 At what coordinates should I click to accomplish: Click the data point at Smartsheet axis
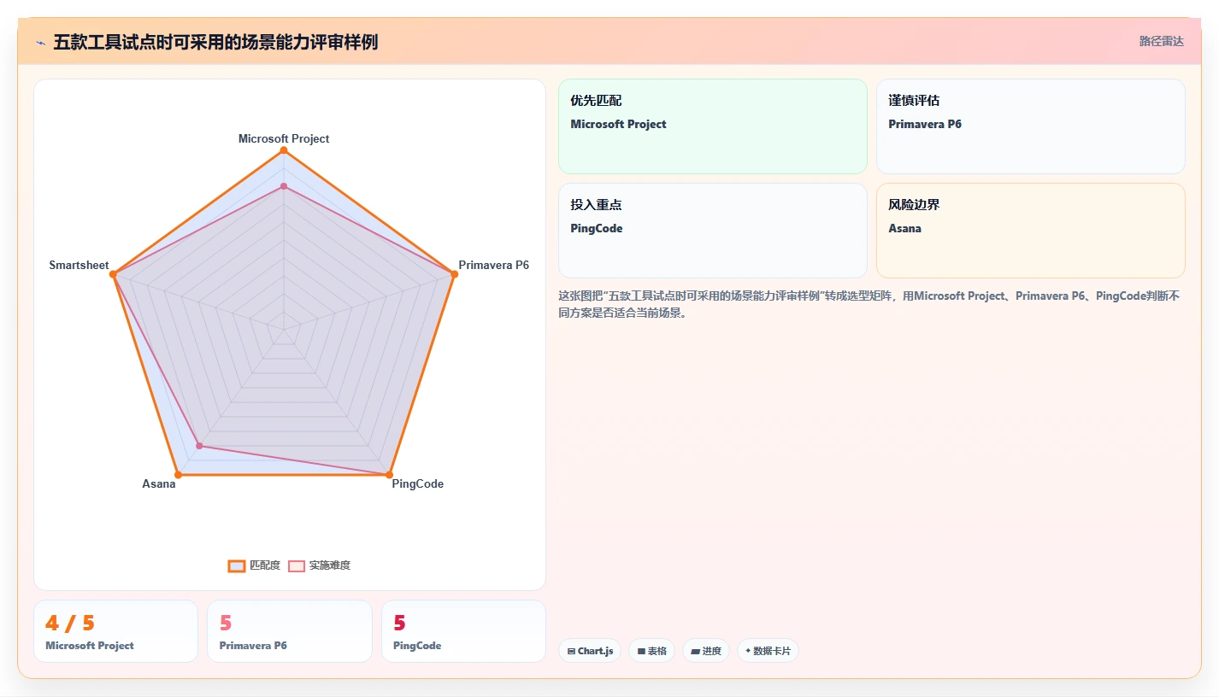pos(114,274)
